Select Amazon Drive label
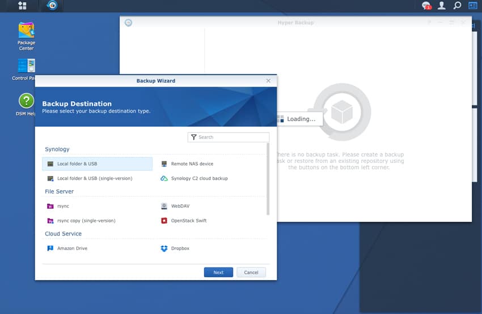The height and width of the screenshot is (314, 482). [x=72, y=248]
